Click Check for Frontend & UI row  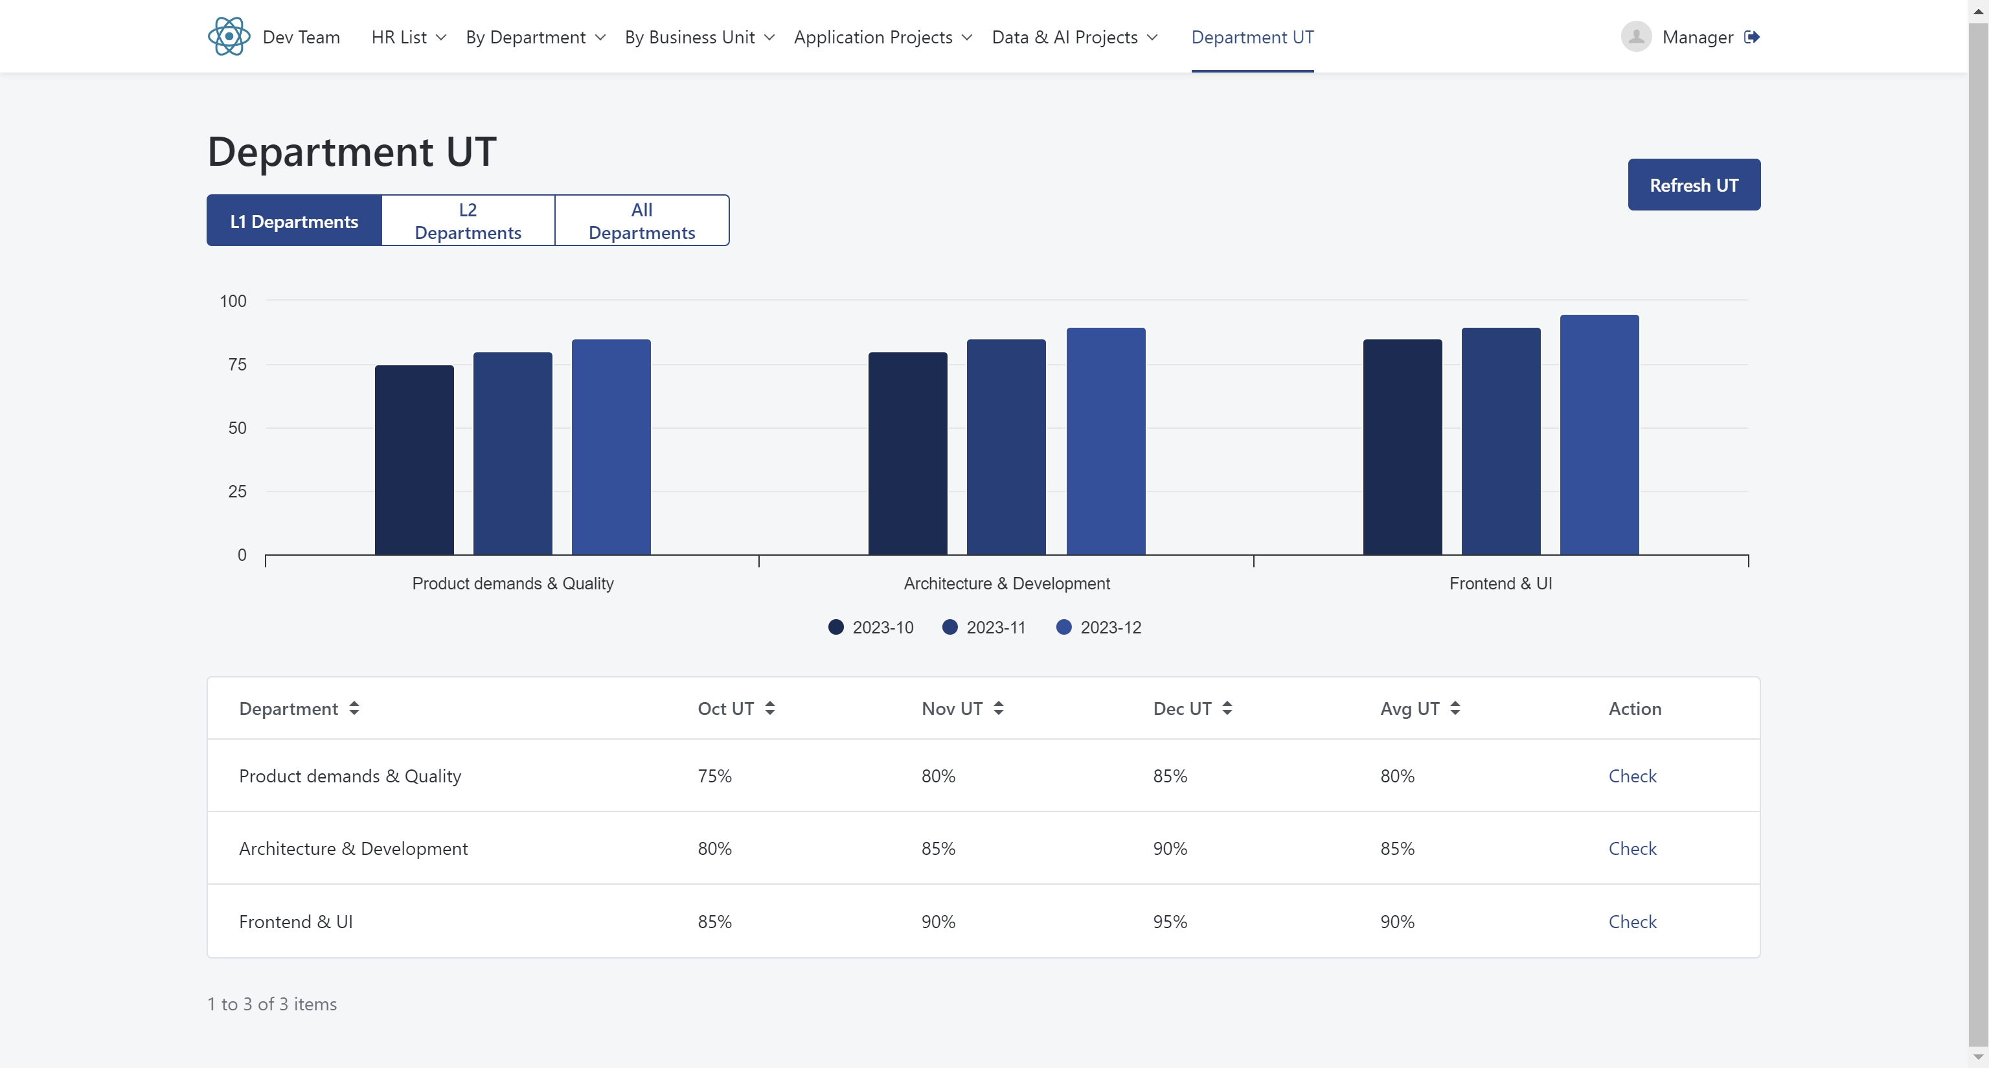click(1632, 921)
